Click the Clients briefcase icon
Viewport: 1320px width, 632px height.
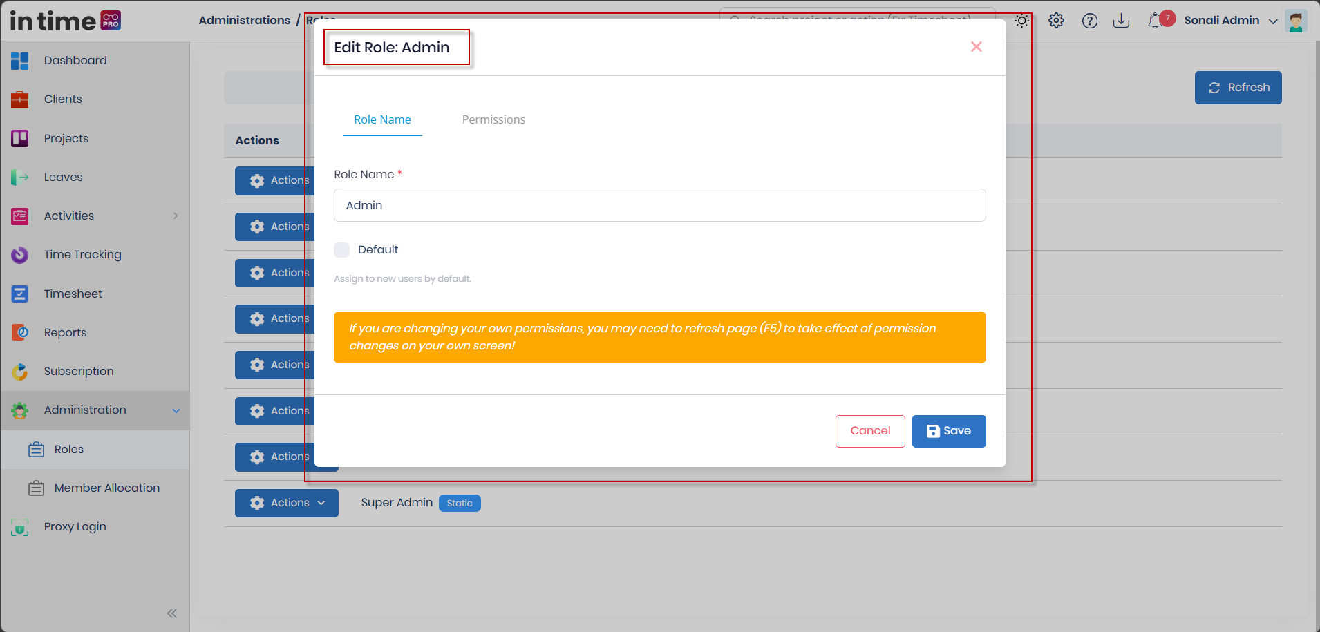coord(20,99)
